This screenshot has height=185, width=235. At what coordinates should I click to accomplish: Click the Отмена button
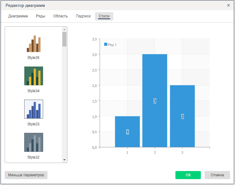point(217,175)
